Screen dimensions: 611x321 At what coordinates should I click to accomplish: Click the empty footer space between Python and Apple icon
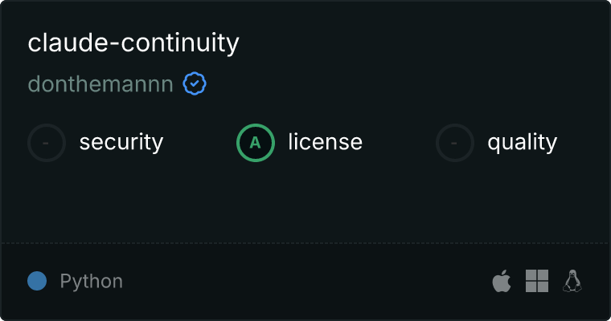coord(307,281)
